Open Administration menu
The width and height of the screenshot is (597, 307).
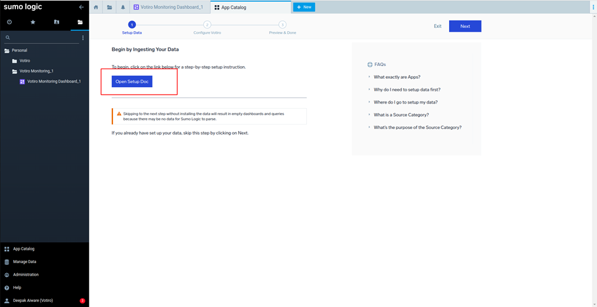[26, 275]
